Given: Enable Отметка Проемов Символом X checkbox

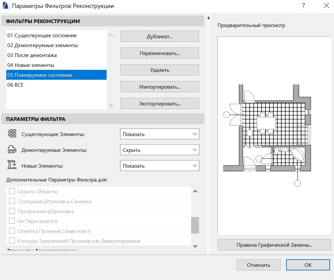Looking at the screenshot, I should tap(12, 231).
